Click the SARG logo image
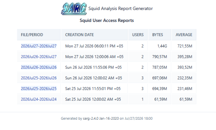216x130 pixels. [x=74, y=9]
